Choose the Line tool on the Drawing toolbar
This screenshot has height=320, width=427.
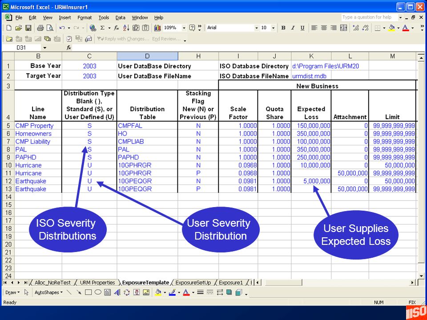[x=69, y=292]
